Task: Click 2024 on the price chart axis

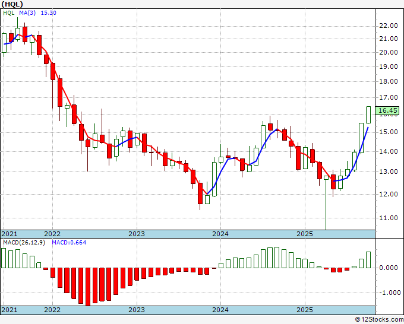Action: pos(220,234)
